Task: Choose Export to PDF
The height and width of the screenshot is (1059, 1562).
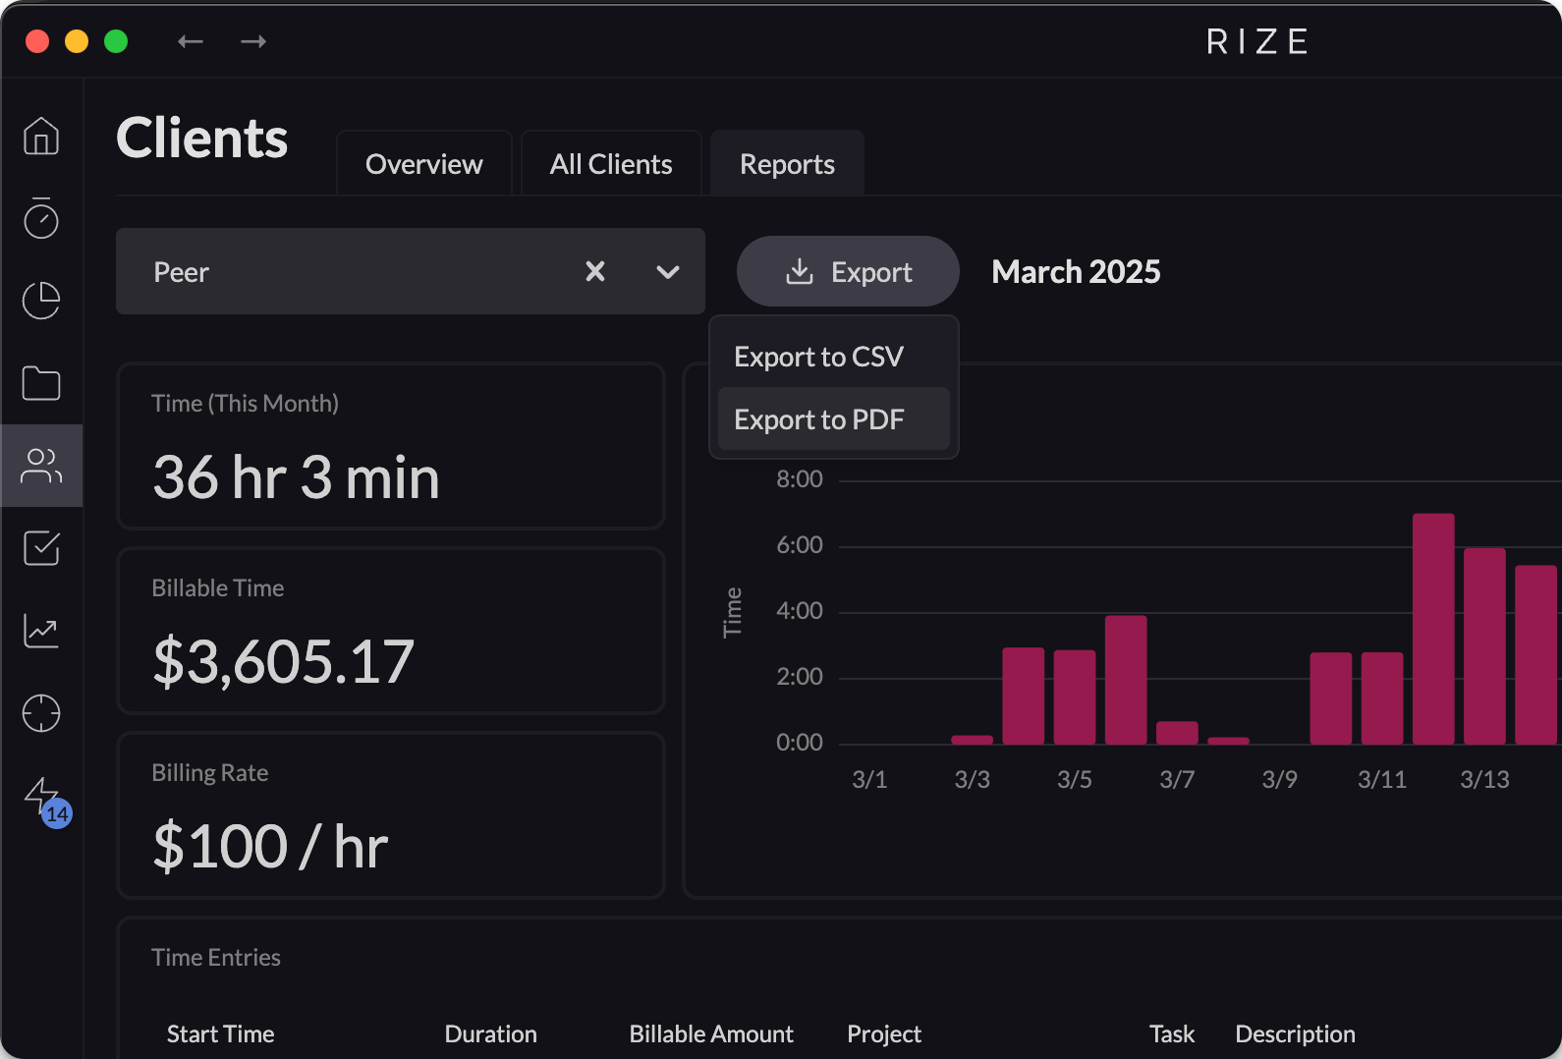Action: 833,419
